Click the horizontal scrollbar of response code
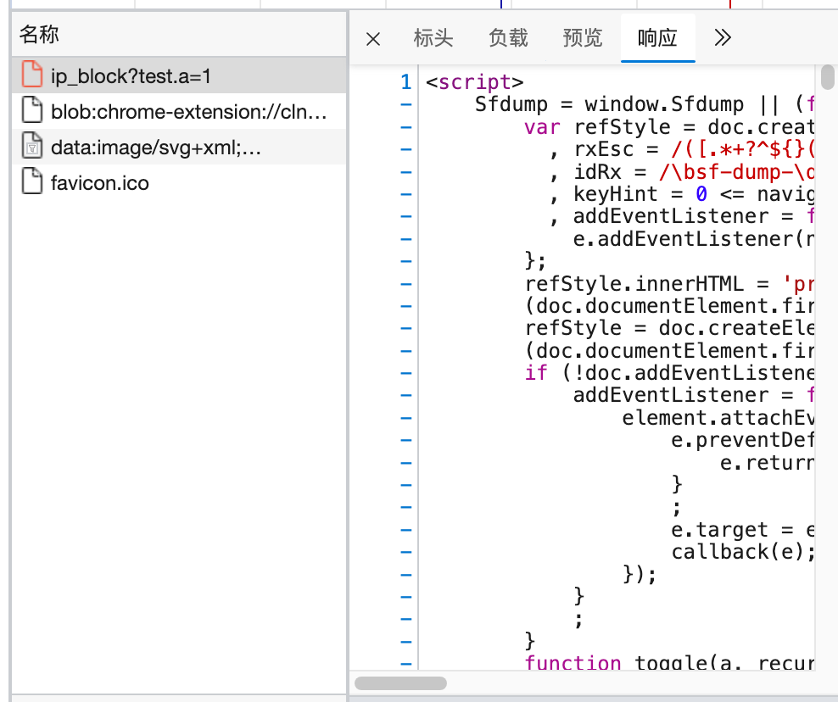This screenshot has width=838, height=702. [x=401, y=683]
